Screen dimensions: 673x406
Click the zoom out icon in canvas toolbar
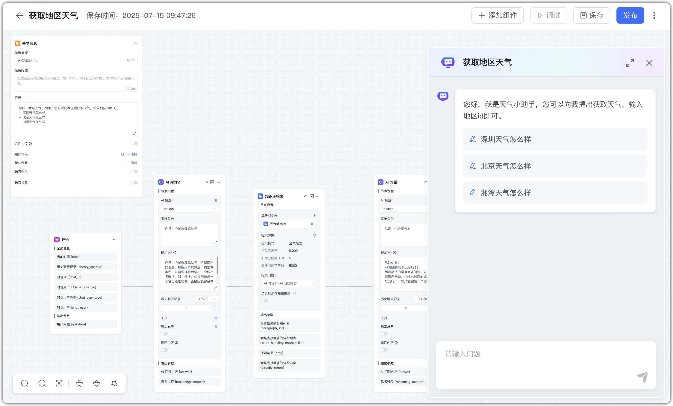click(x=25, y=383)
